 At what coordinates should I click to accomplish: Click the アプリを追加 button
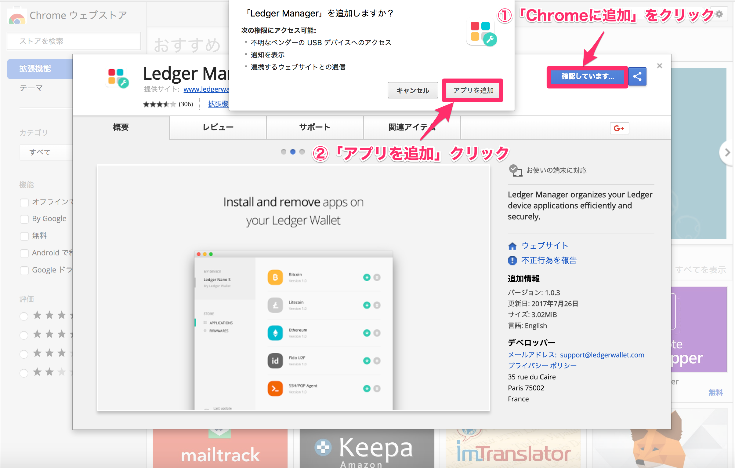pos(473,90)
